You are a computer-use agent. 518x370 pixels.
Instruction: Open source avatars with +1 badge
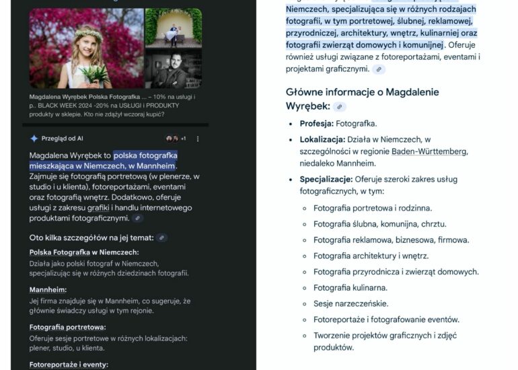176,139
